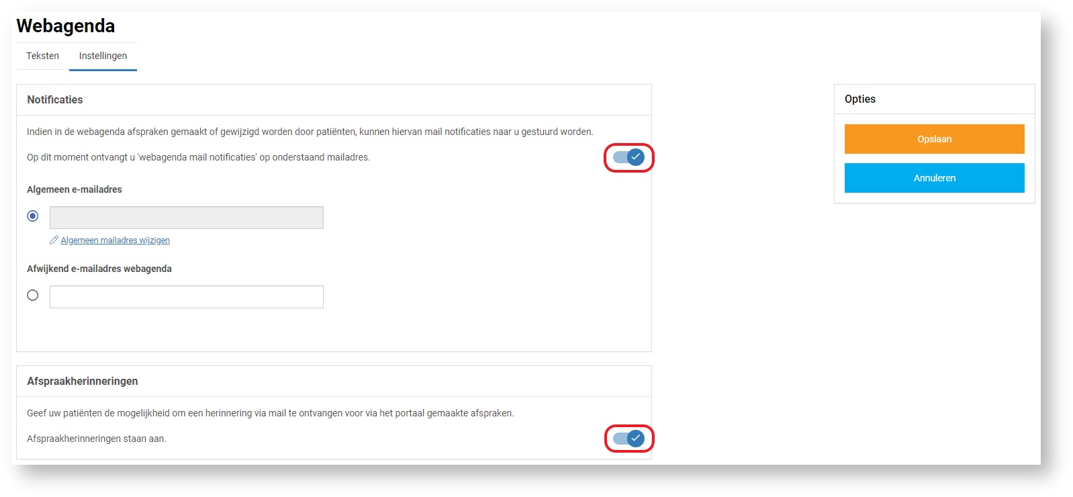
Task: Click the 'Op dit moment ontvangt u' notification text
Action: [198, 157]
